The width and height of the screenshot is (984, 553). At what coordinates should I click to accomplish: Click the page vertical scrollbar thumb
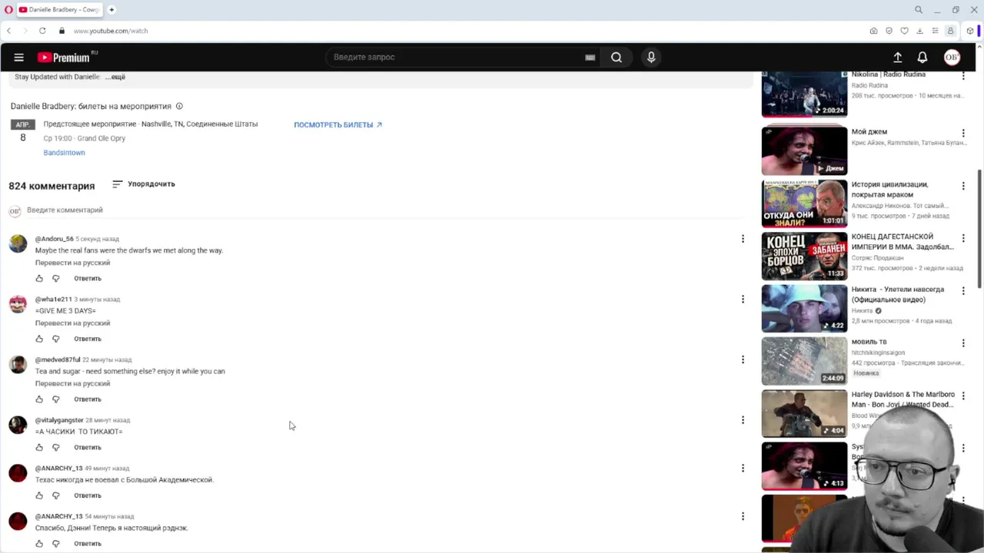pos(979,229)
